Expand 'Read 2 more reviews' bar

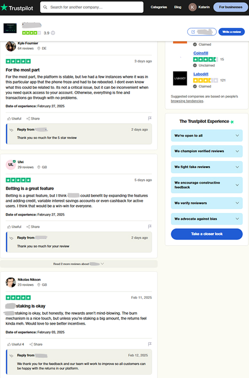pyautogui.click(x=79, y=264)
